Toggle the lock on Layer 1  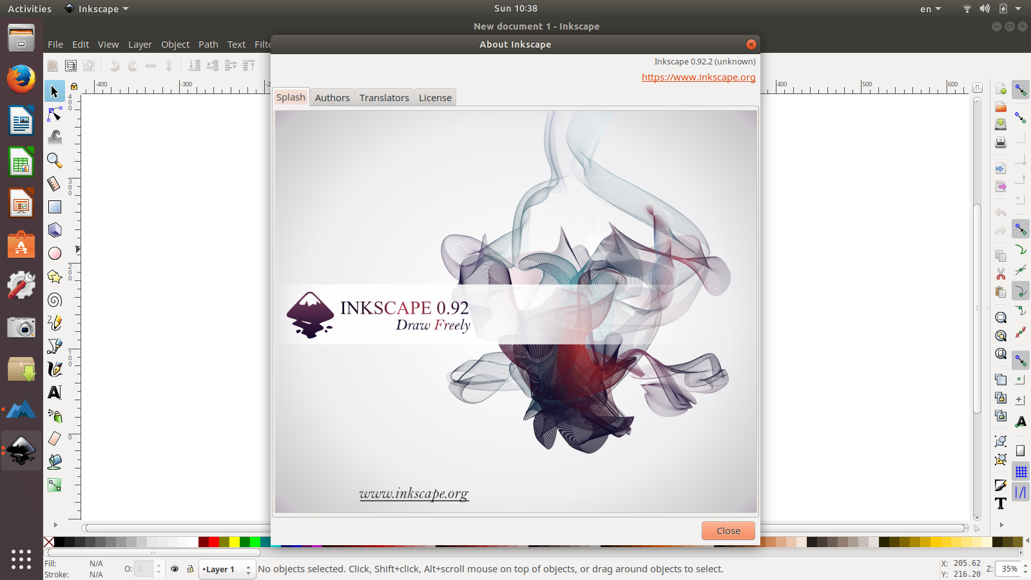(189, 570)
